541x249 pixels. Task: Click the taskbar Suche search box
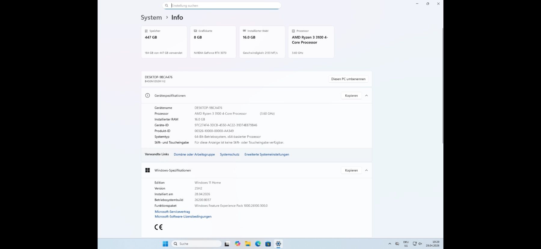[196, 244]
